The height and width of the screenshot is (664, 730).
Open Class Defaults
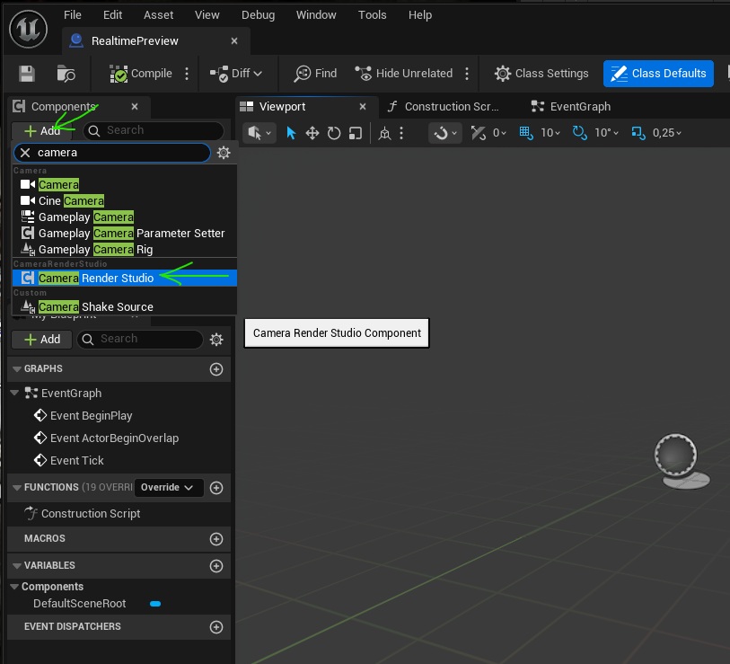coord(658,74)
